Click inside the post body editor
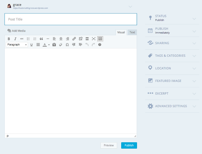Viewport: 202px width, 154px height. [x=71, y=91]
